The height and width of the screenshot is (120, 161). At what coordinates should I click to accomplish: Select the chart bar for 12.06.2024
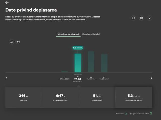click(x=104, y=63)
